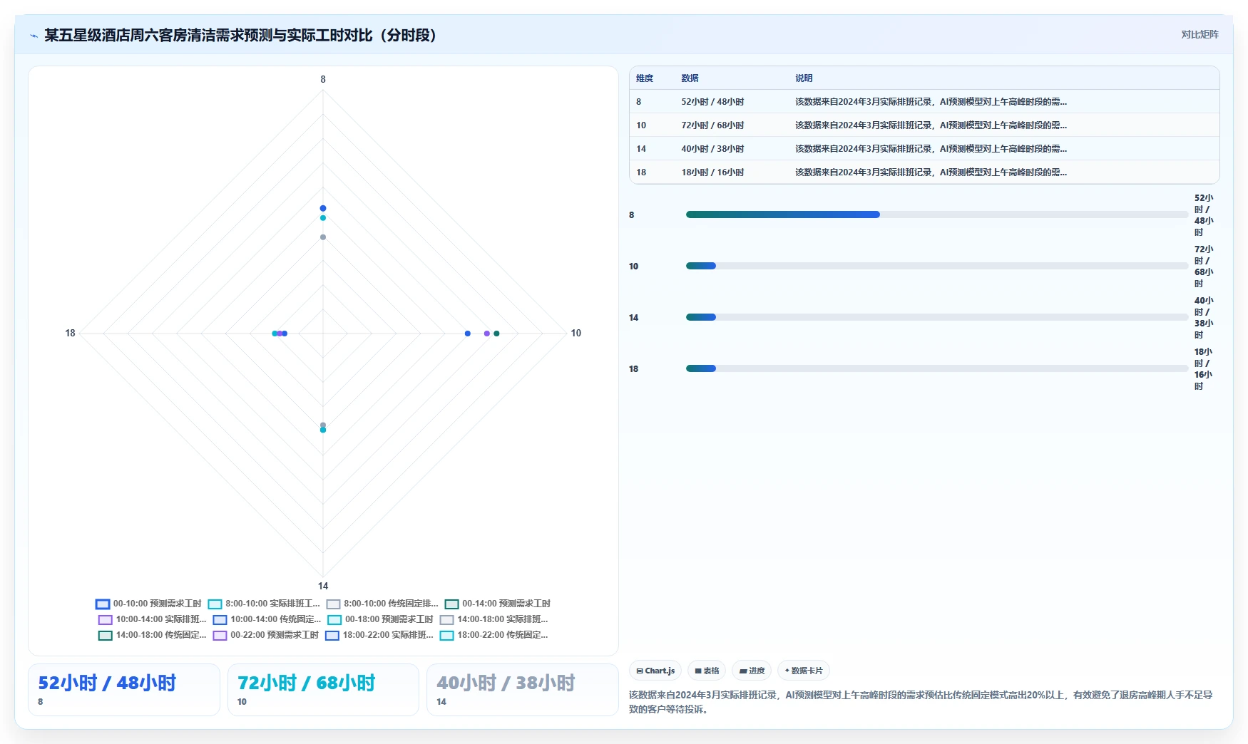Select the Chart.js chip
This screenshot has width=1248, height=744.
coord(655,671)
